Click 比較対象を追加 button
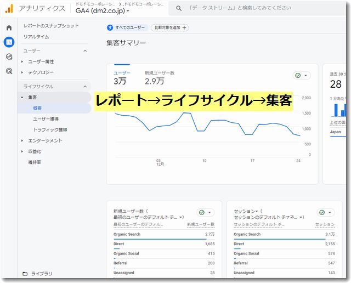This screenshot has width=351, height=283. coord(169,27)
